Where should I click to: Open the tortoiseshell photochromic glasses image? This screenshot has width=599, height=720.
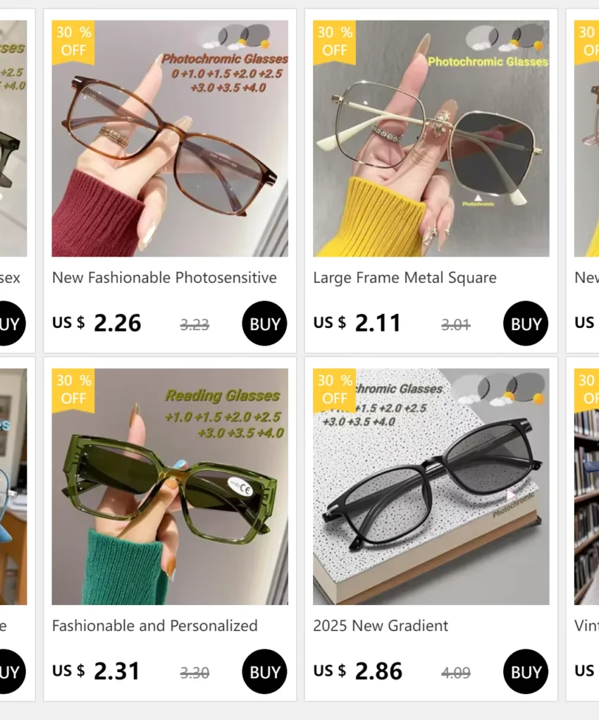(x=170, y=138)
